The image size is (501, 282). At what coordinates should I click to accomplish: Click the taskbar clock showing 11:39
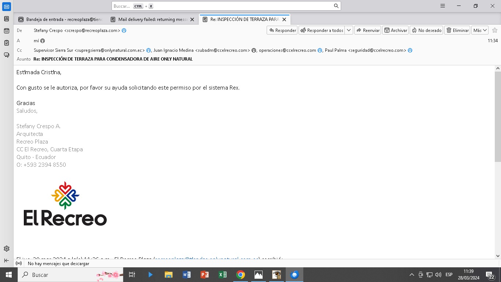tap(468, 275)
